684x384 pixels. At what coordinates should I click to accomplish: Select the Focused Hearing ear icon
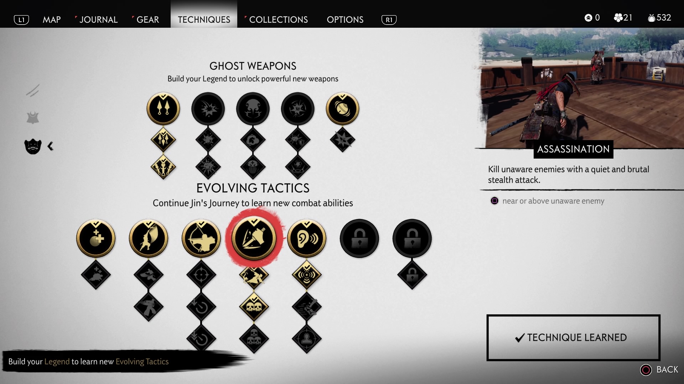pos(306,239)
